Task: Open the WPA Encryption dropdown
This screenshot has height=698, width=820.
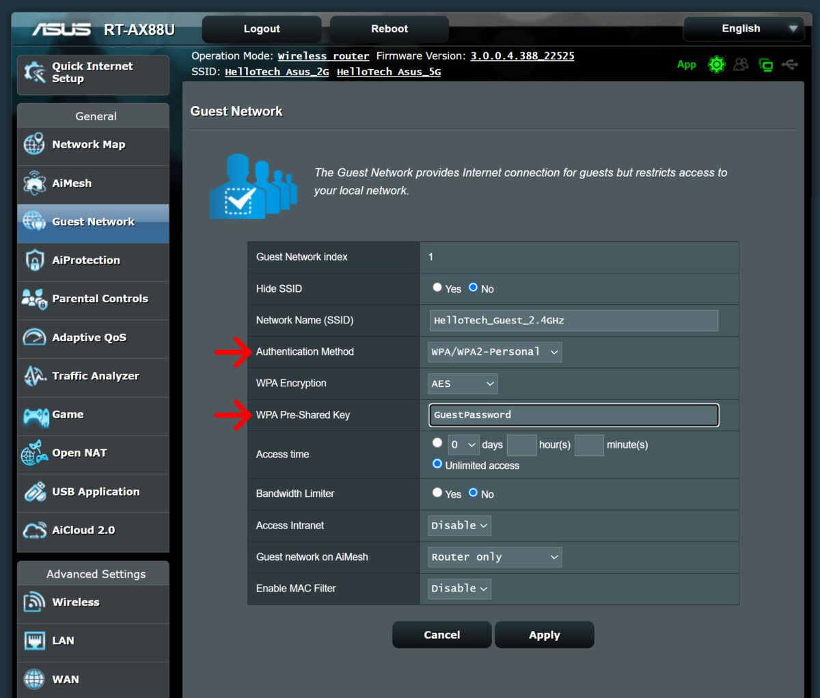Action: pyautogui.click(x=462, y=384)
